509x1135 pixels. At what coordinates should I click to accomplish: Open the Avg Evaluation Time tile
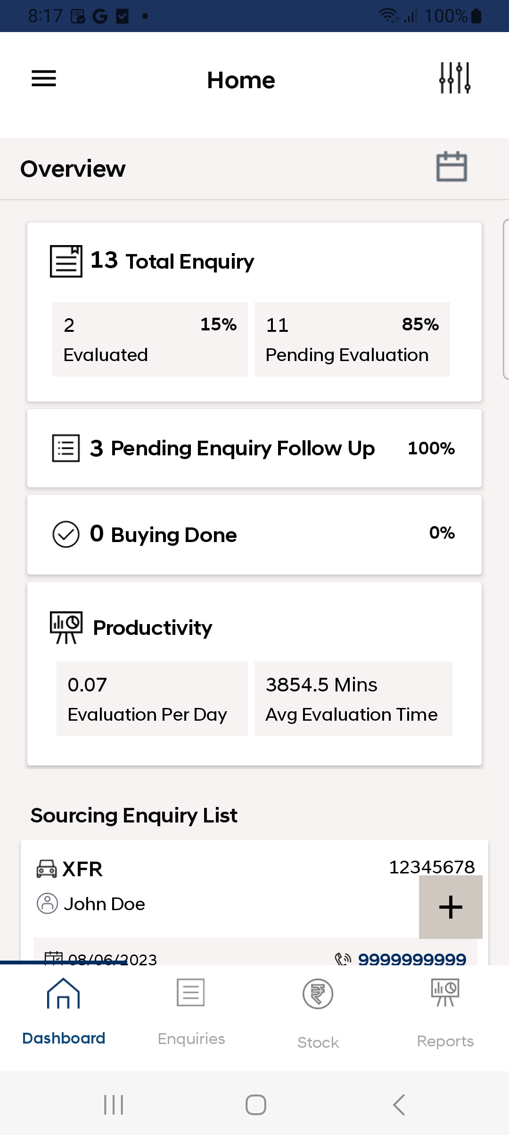pyautogui.click(x=353, y=699)
